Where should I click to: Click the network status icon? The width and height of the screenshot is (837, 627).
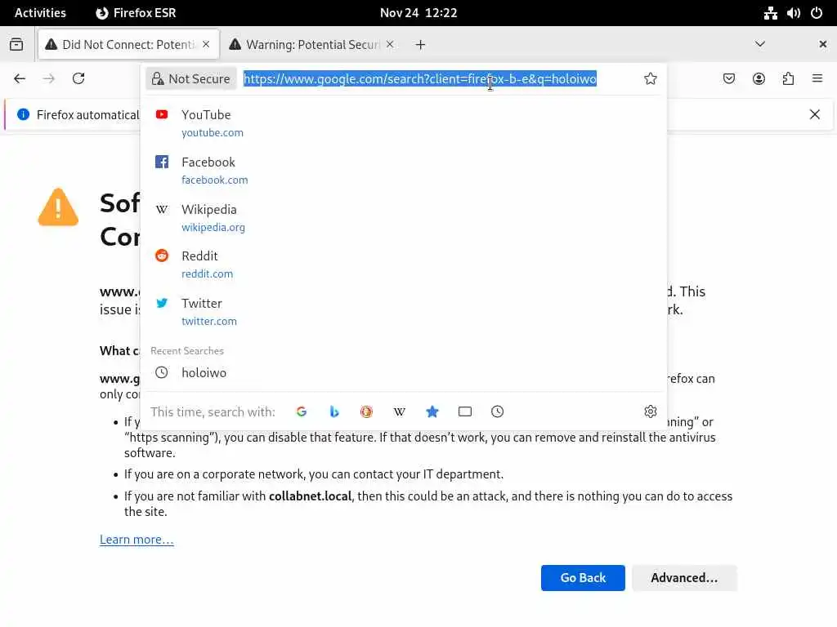pos(770,13)
